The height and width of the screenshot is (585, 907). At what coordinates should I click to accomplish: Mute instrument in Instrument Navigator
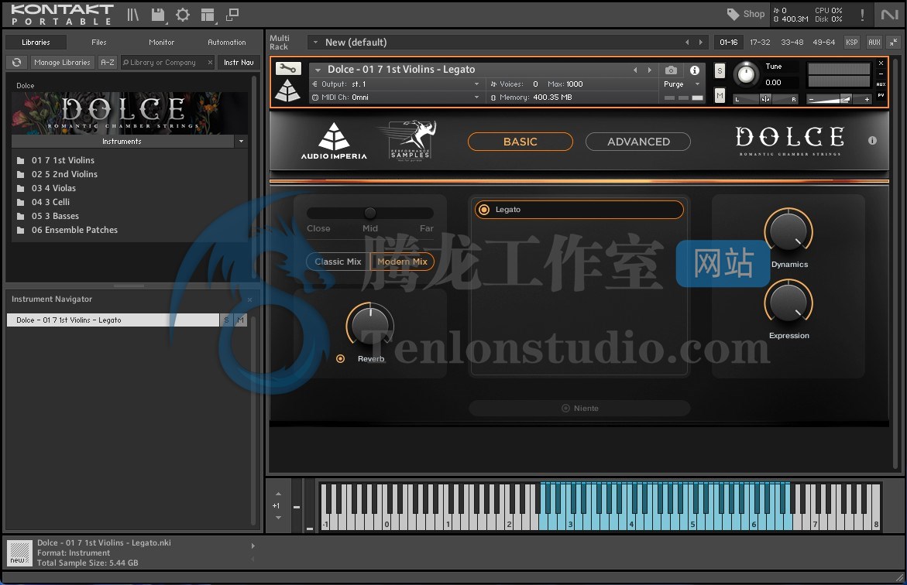coord(240,320)
